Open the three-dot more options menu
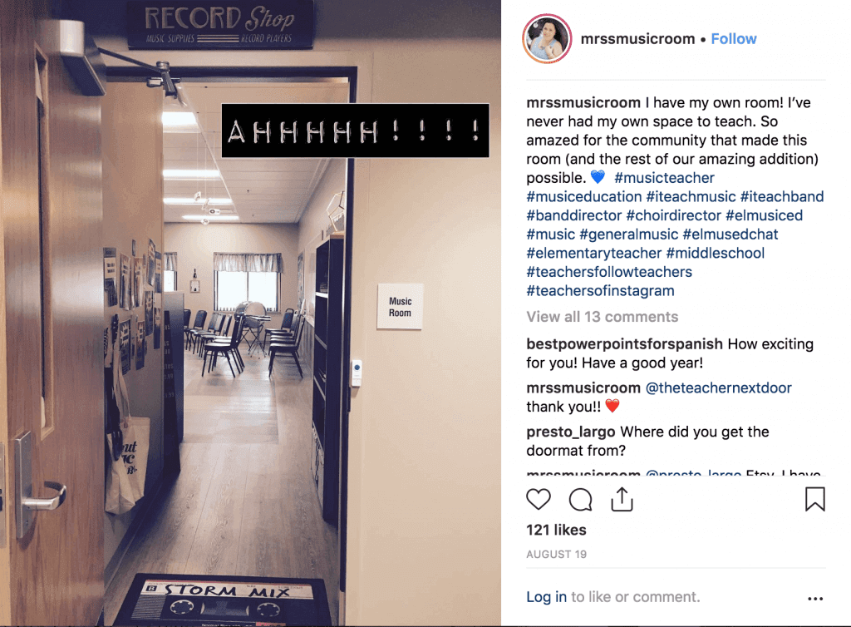The height and width of the screenshot is (627, 851). point(815,598)
